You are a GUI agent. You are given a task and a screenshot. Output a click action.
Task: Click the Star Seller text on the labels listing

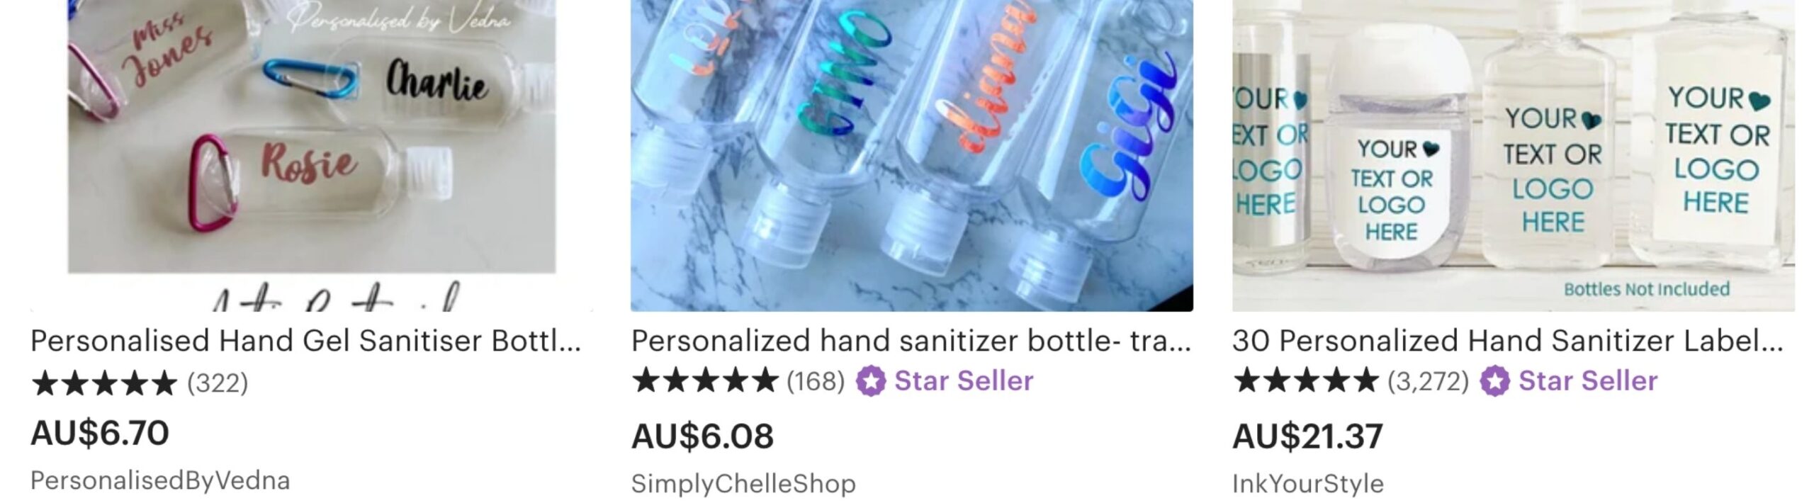pyautogui.click(x=1588, y=381)
